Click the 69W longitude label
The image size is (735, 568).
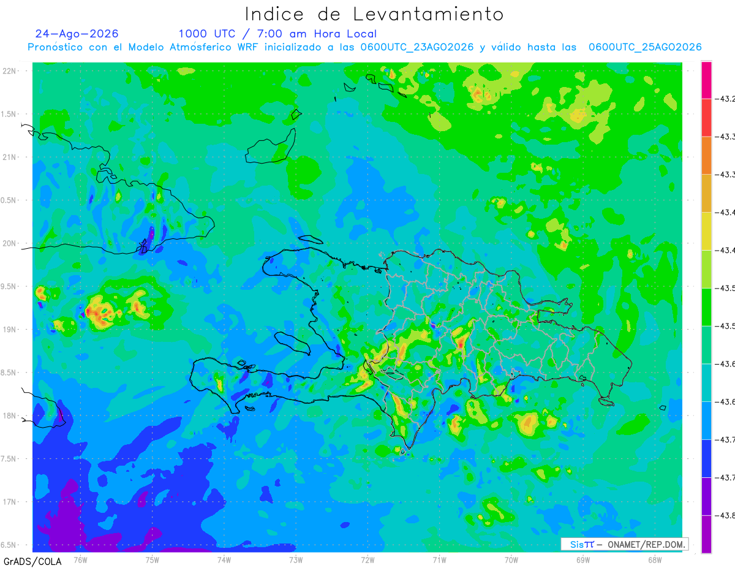point(583,559)
